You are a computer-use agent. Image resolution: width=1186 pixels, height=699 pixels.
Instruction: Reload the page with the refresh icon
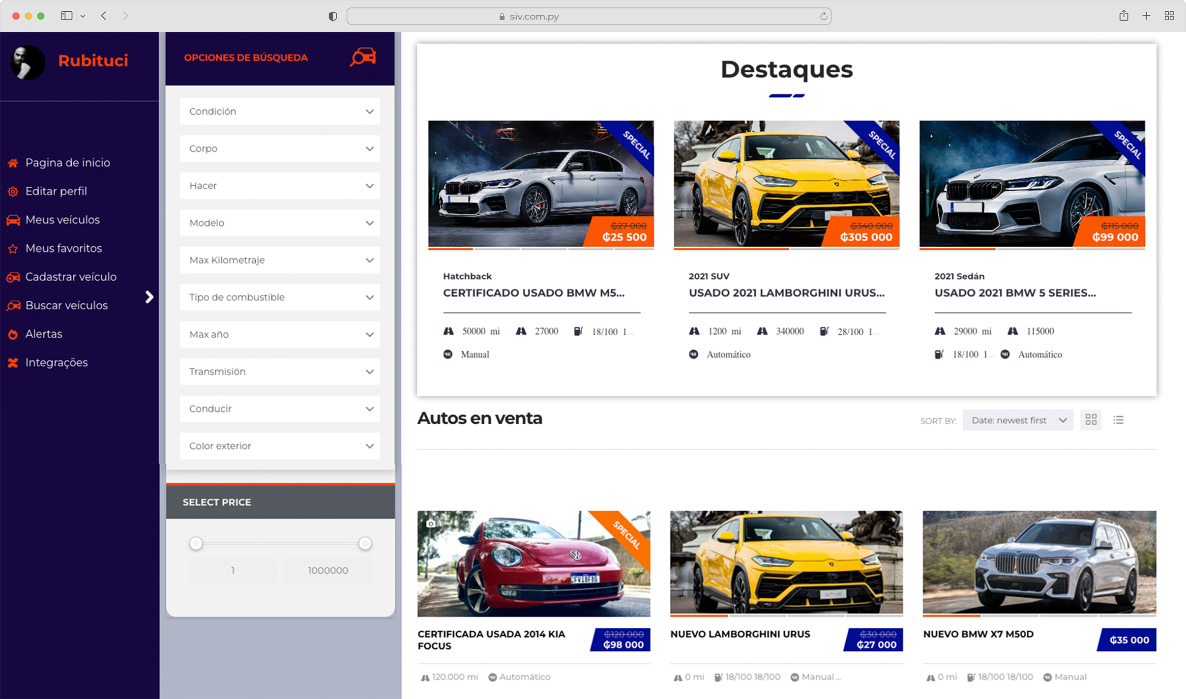click(x=823, y=16)
